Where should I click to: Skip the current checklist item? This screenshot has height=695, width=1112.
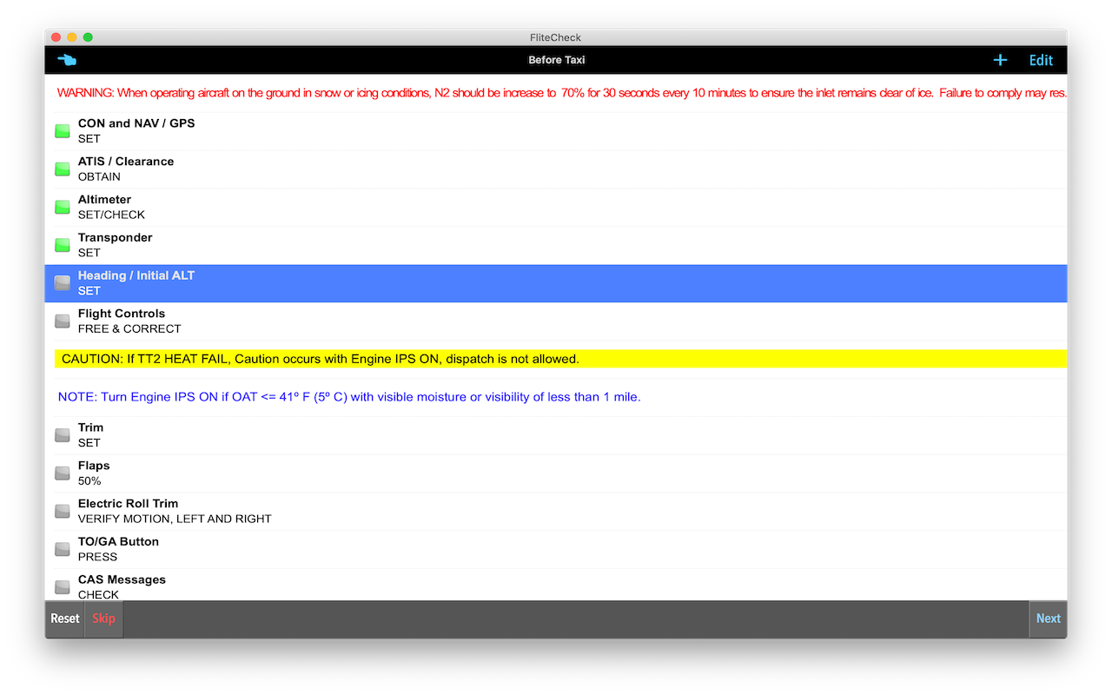click(103, 619)
